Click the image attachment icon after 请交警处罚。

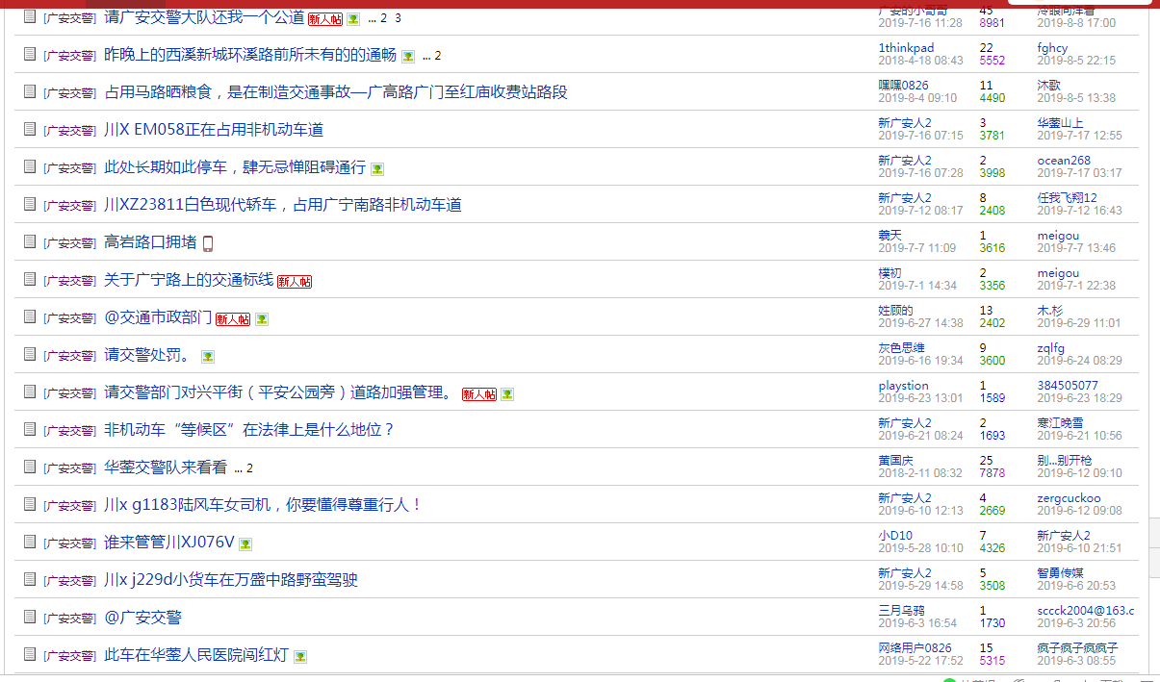click(x=208, y=357)
